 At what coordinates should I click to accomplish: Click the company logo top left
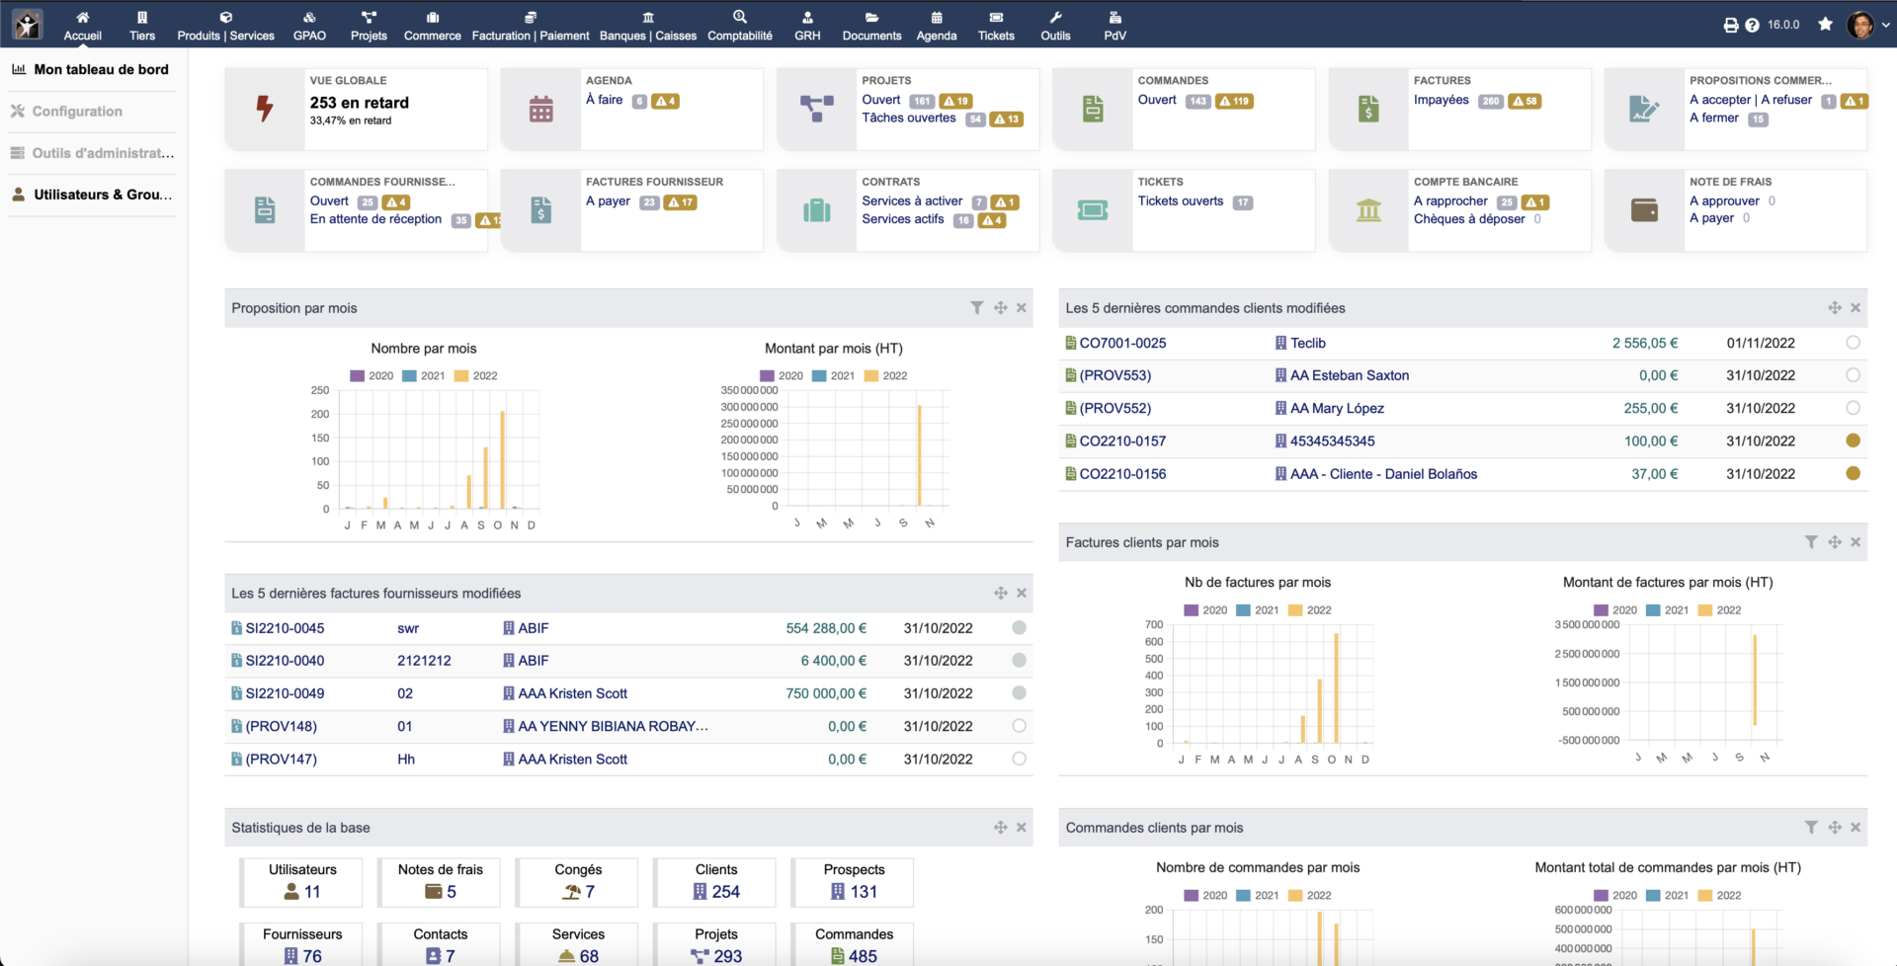(28, 25)
